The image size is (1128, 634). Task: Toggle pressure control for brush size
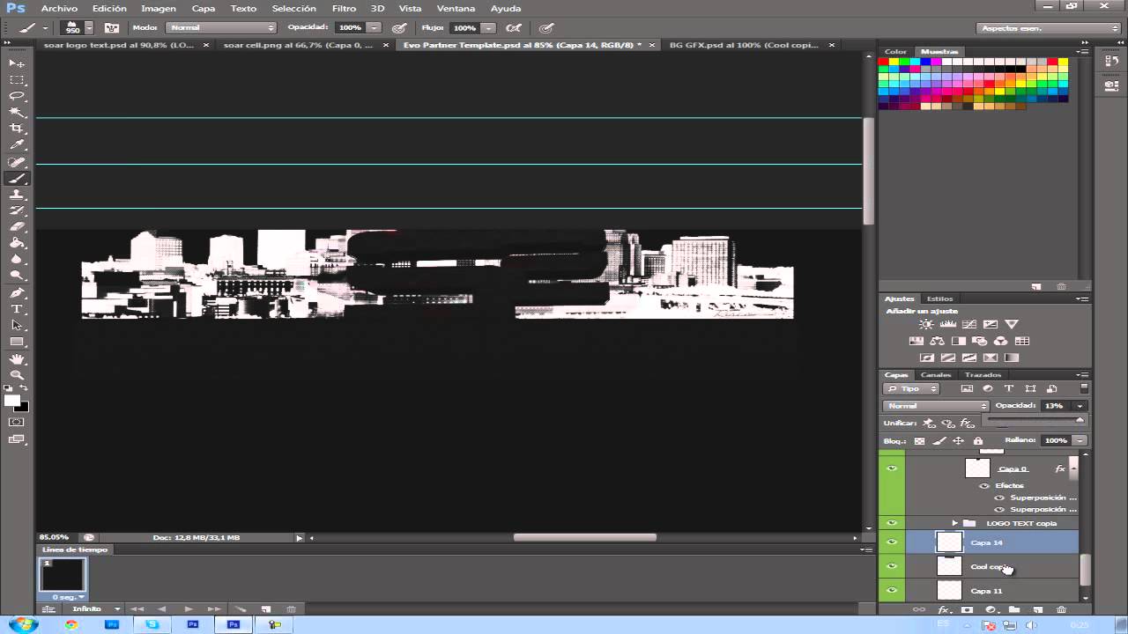pyautogui.click(x=546, y=28)
